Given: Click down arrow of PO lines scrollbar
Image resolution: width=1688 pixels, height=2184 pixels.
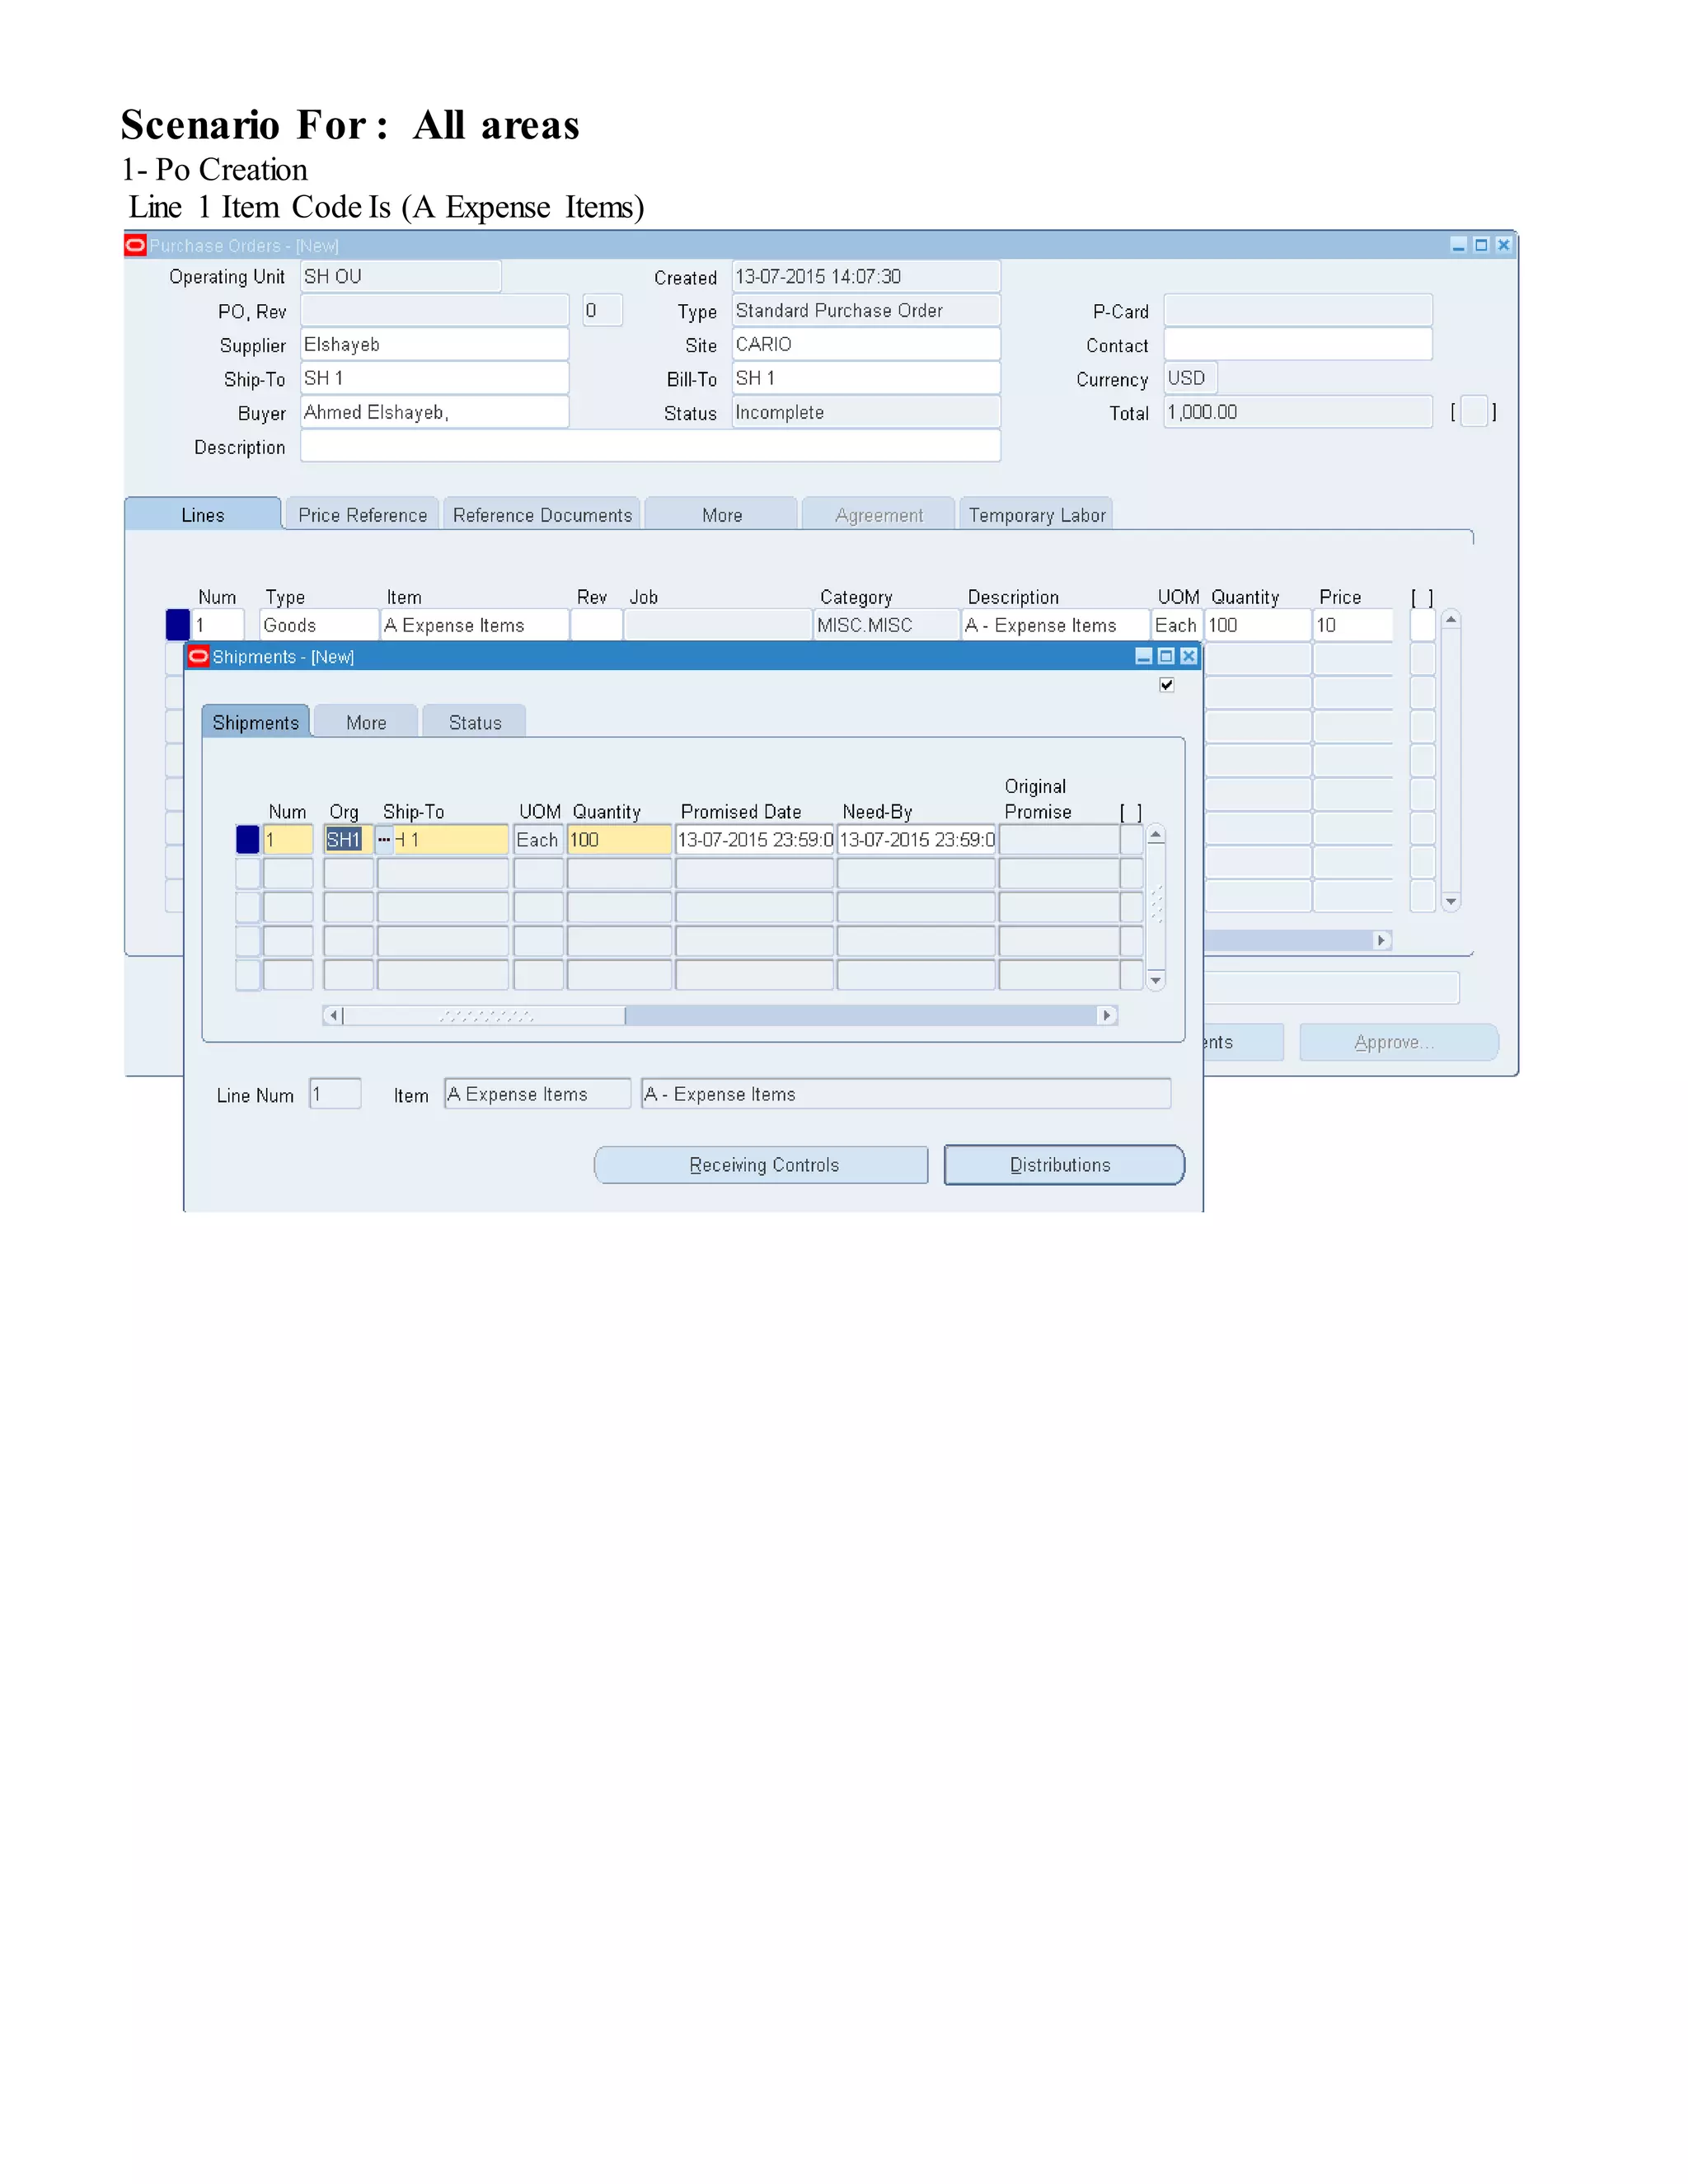Looking at the screenshot, I should (x=1450, y=901).
